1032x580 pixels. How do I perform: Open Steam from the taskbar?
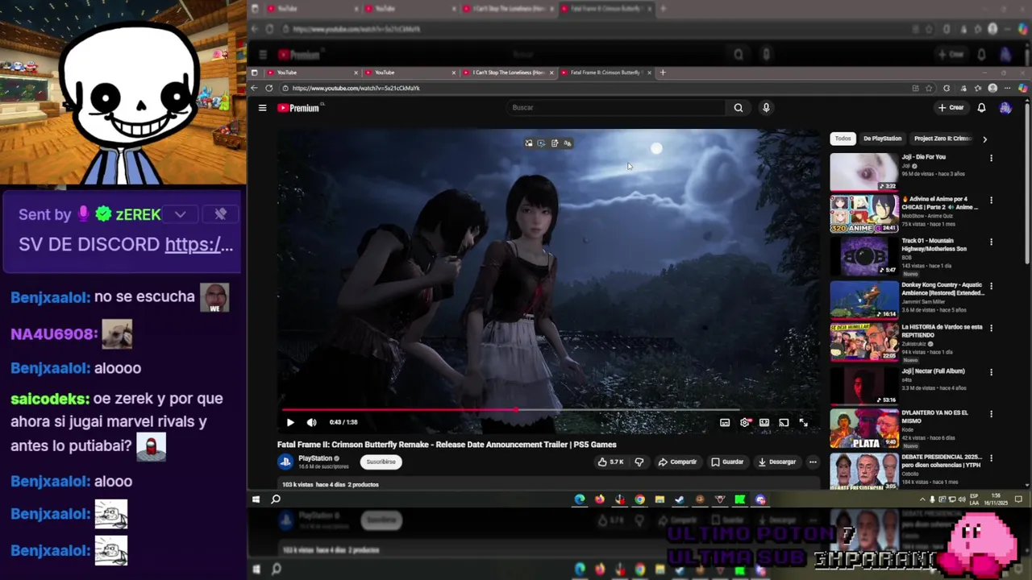pyautogui.click(x=680, y=499)
